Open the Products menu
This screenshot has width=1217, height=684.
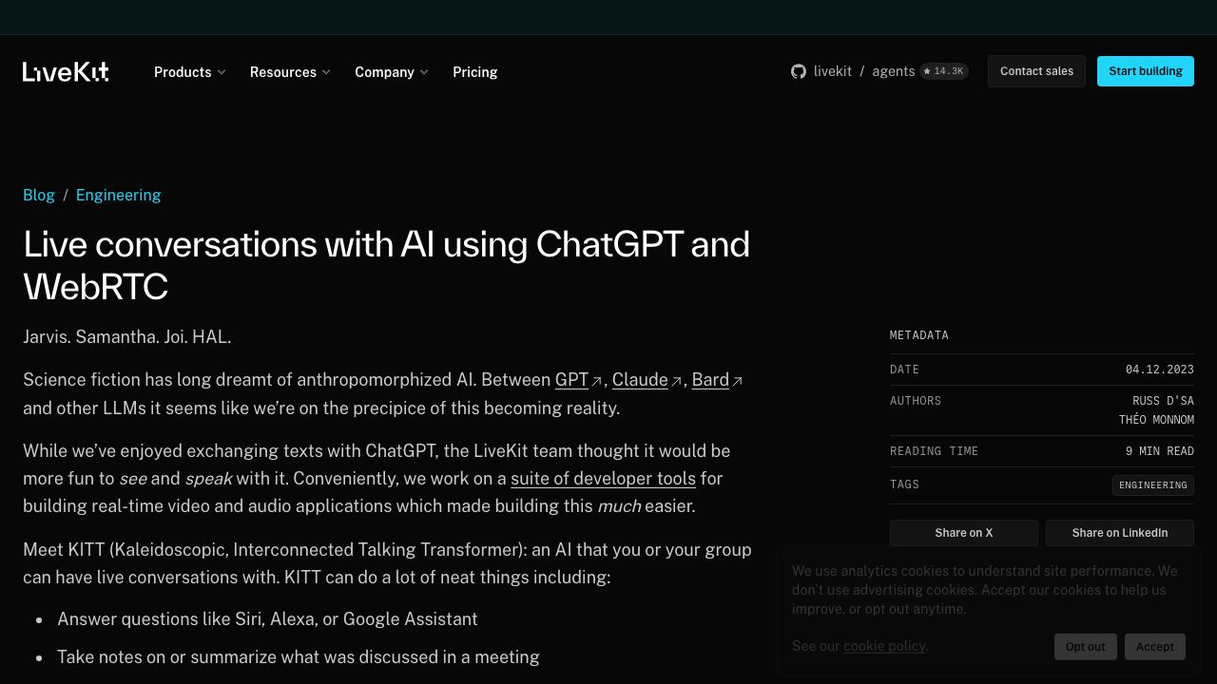[190, 72]
